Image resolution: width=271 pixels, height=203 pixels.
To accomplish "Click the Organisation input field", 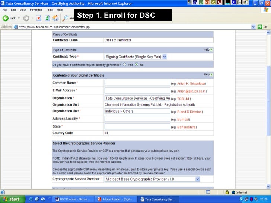I will pyautogui.click(x=137, y=98).
